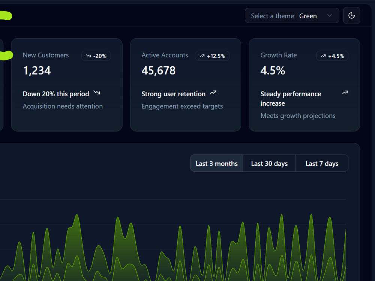The height and width of the screenshot is (281, 375).
Task: Click the 45,678 value
Action: coord(159,71)
